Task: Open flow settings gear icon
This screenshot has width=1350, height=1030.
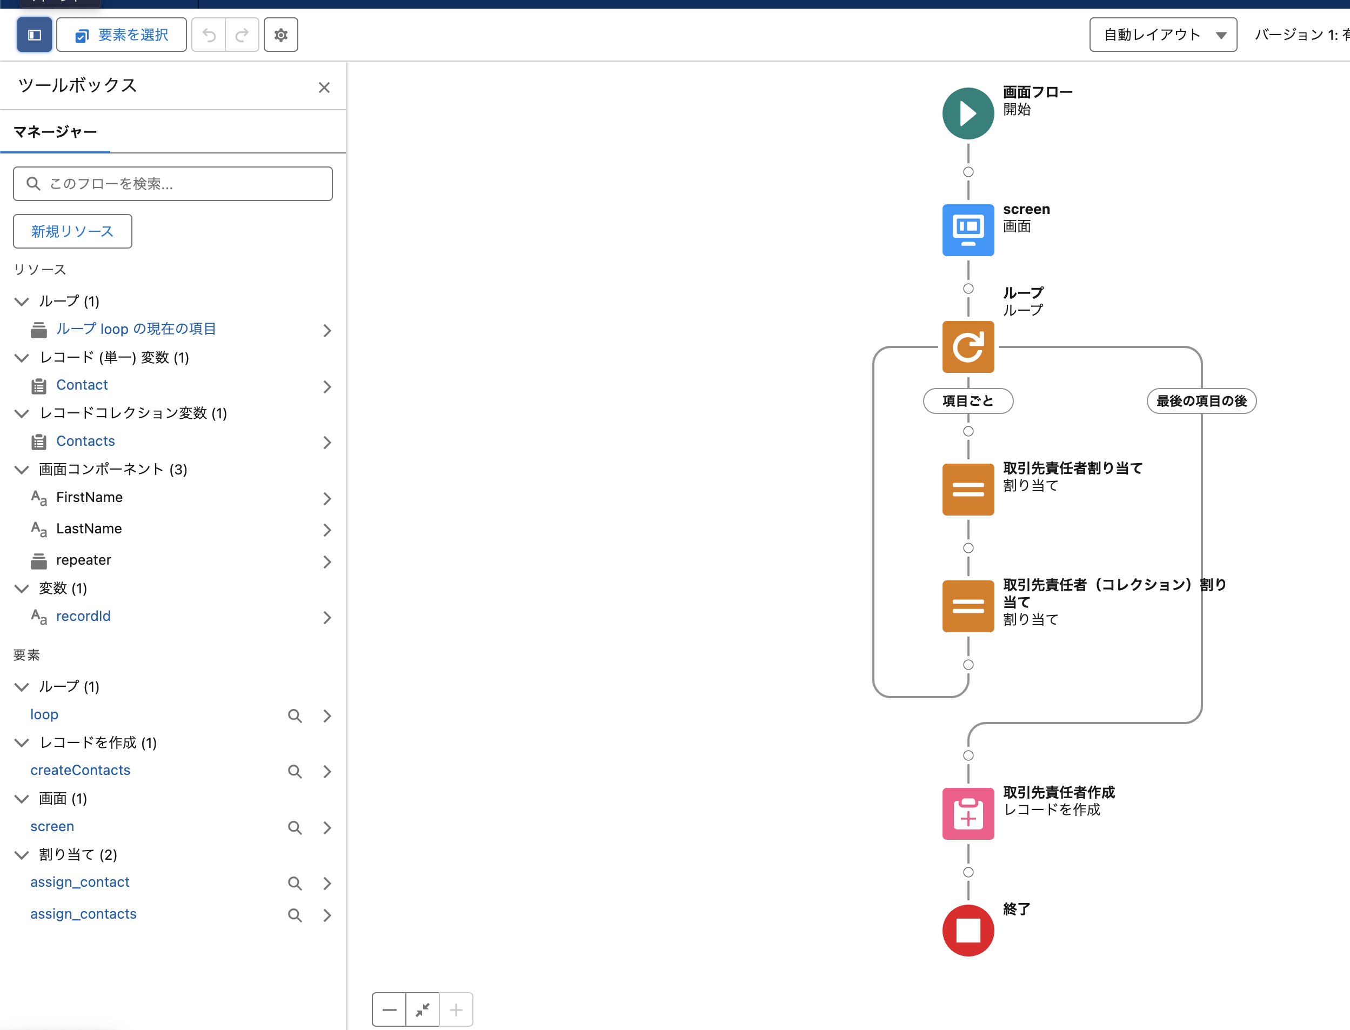Action: [281, 35]
